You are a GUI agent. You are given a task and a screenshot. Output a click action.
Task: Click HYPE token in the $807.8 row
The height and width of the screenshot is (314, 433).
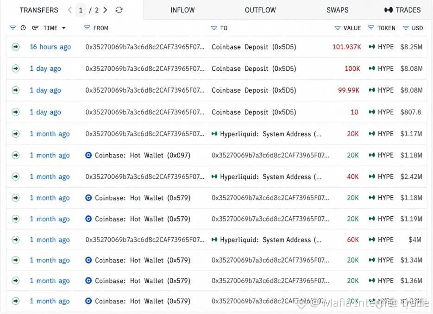coord(381,112)
